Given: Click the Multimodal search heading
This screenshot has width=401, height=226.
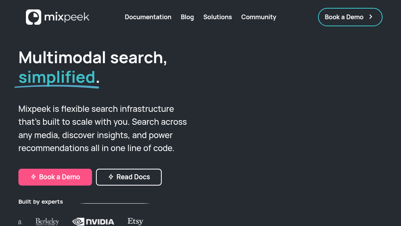Looking at the screenshot, I should [92, 57].
